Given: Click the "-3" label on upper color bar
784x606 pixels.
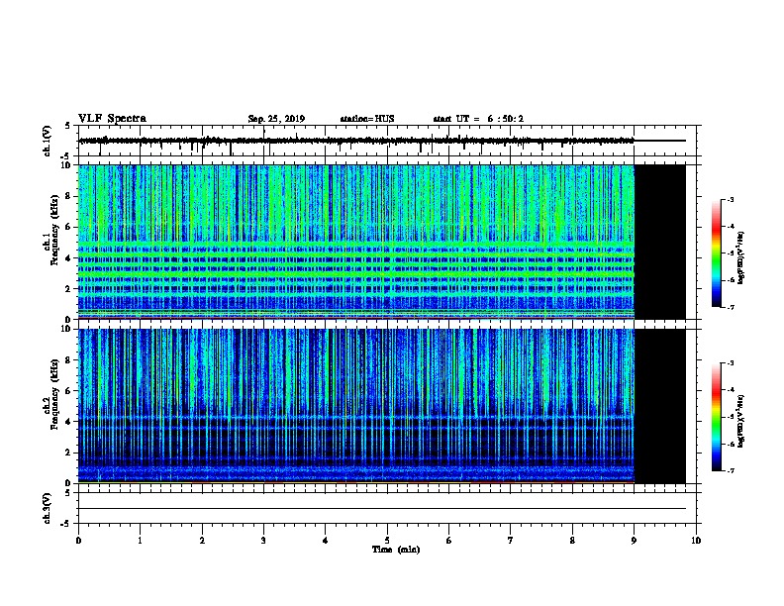Looking at the screenshot, I should click(731, 200).
